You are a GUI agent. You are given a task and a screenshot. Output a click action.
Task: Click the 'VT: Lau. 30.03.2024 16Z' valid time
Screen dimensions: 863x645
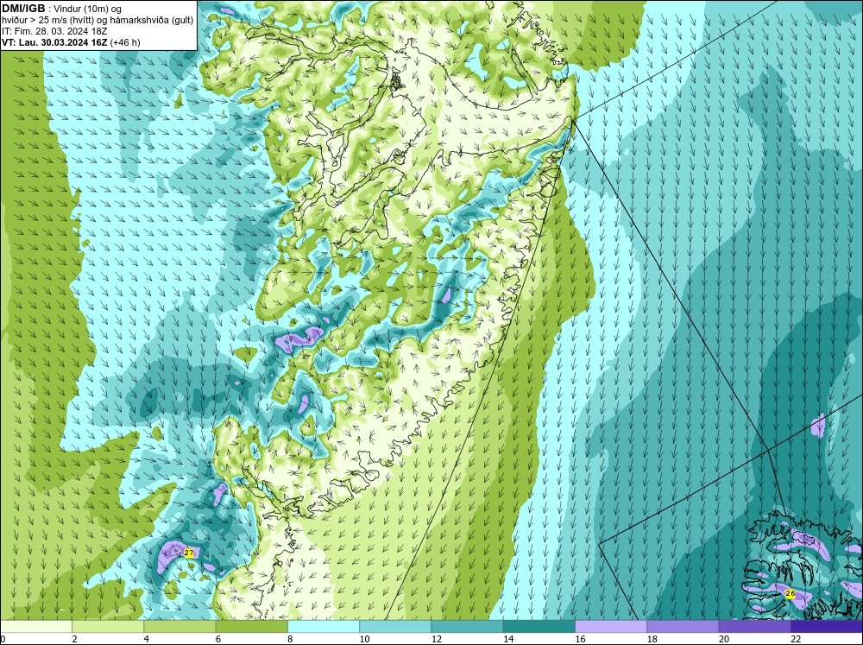coord(55,42)
